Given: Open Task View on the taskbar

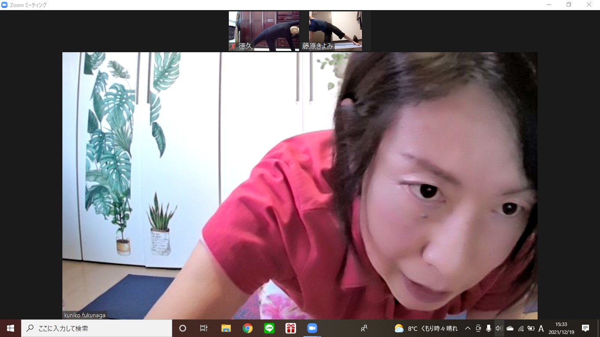Looking at the screenshot, I should click(204, 328).
